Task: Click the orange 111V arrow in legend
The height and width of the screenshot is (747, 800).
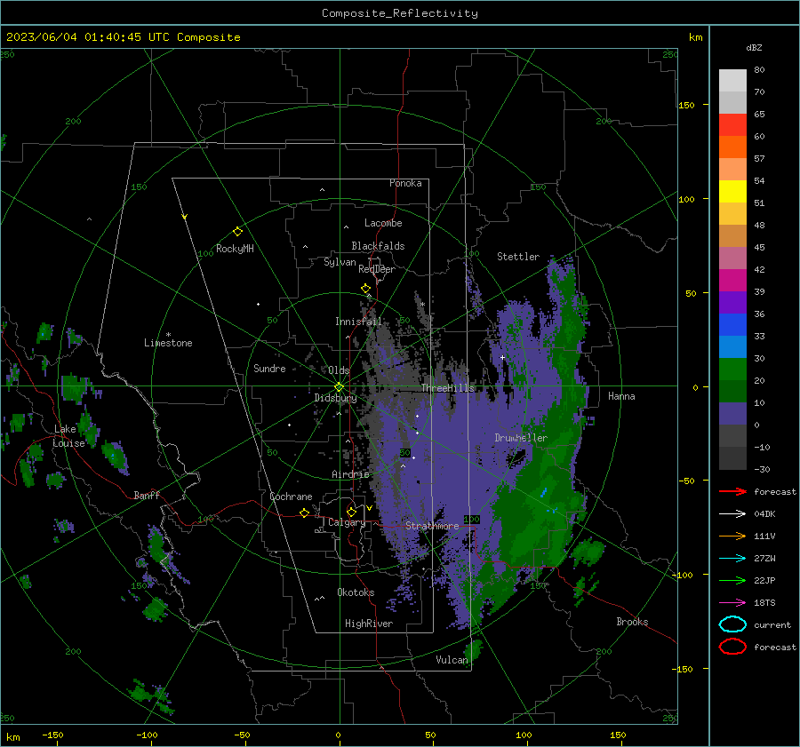Action: [732, 536]
